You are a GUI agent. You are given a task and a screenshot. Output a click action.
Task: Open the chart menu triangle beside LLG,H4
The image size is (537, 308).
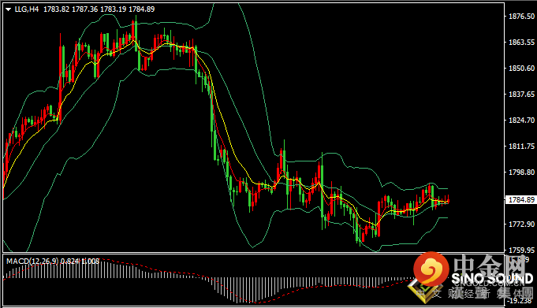tap(8, 9)
